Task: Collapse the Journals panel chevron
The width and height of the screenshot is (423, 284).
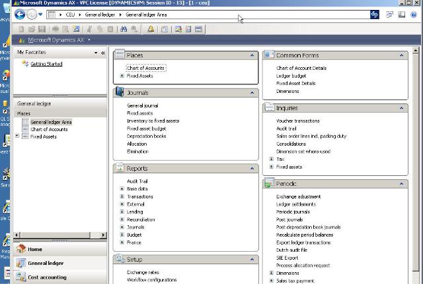Action: click(x=252, y=93)
